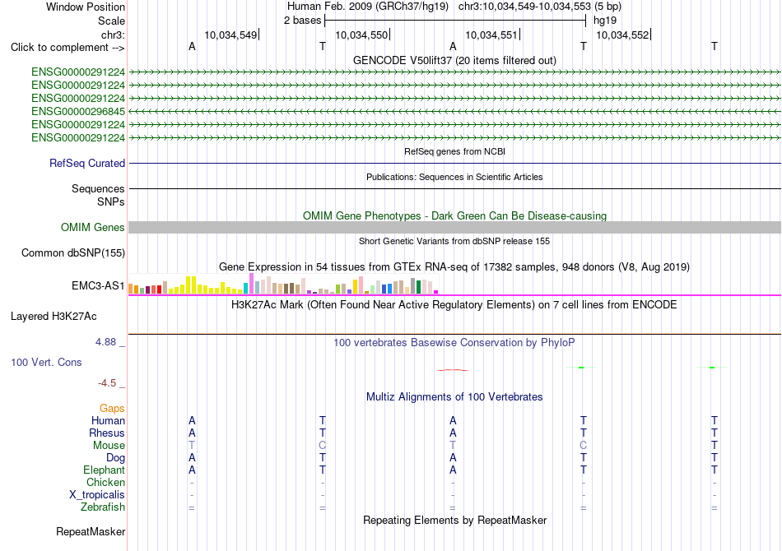Screen dimensions: 782x551
Task: Click the X_tropicalis alignment row label
Action: pos(97,495)
